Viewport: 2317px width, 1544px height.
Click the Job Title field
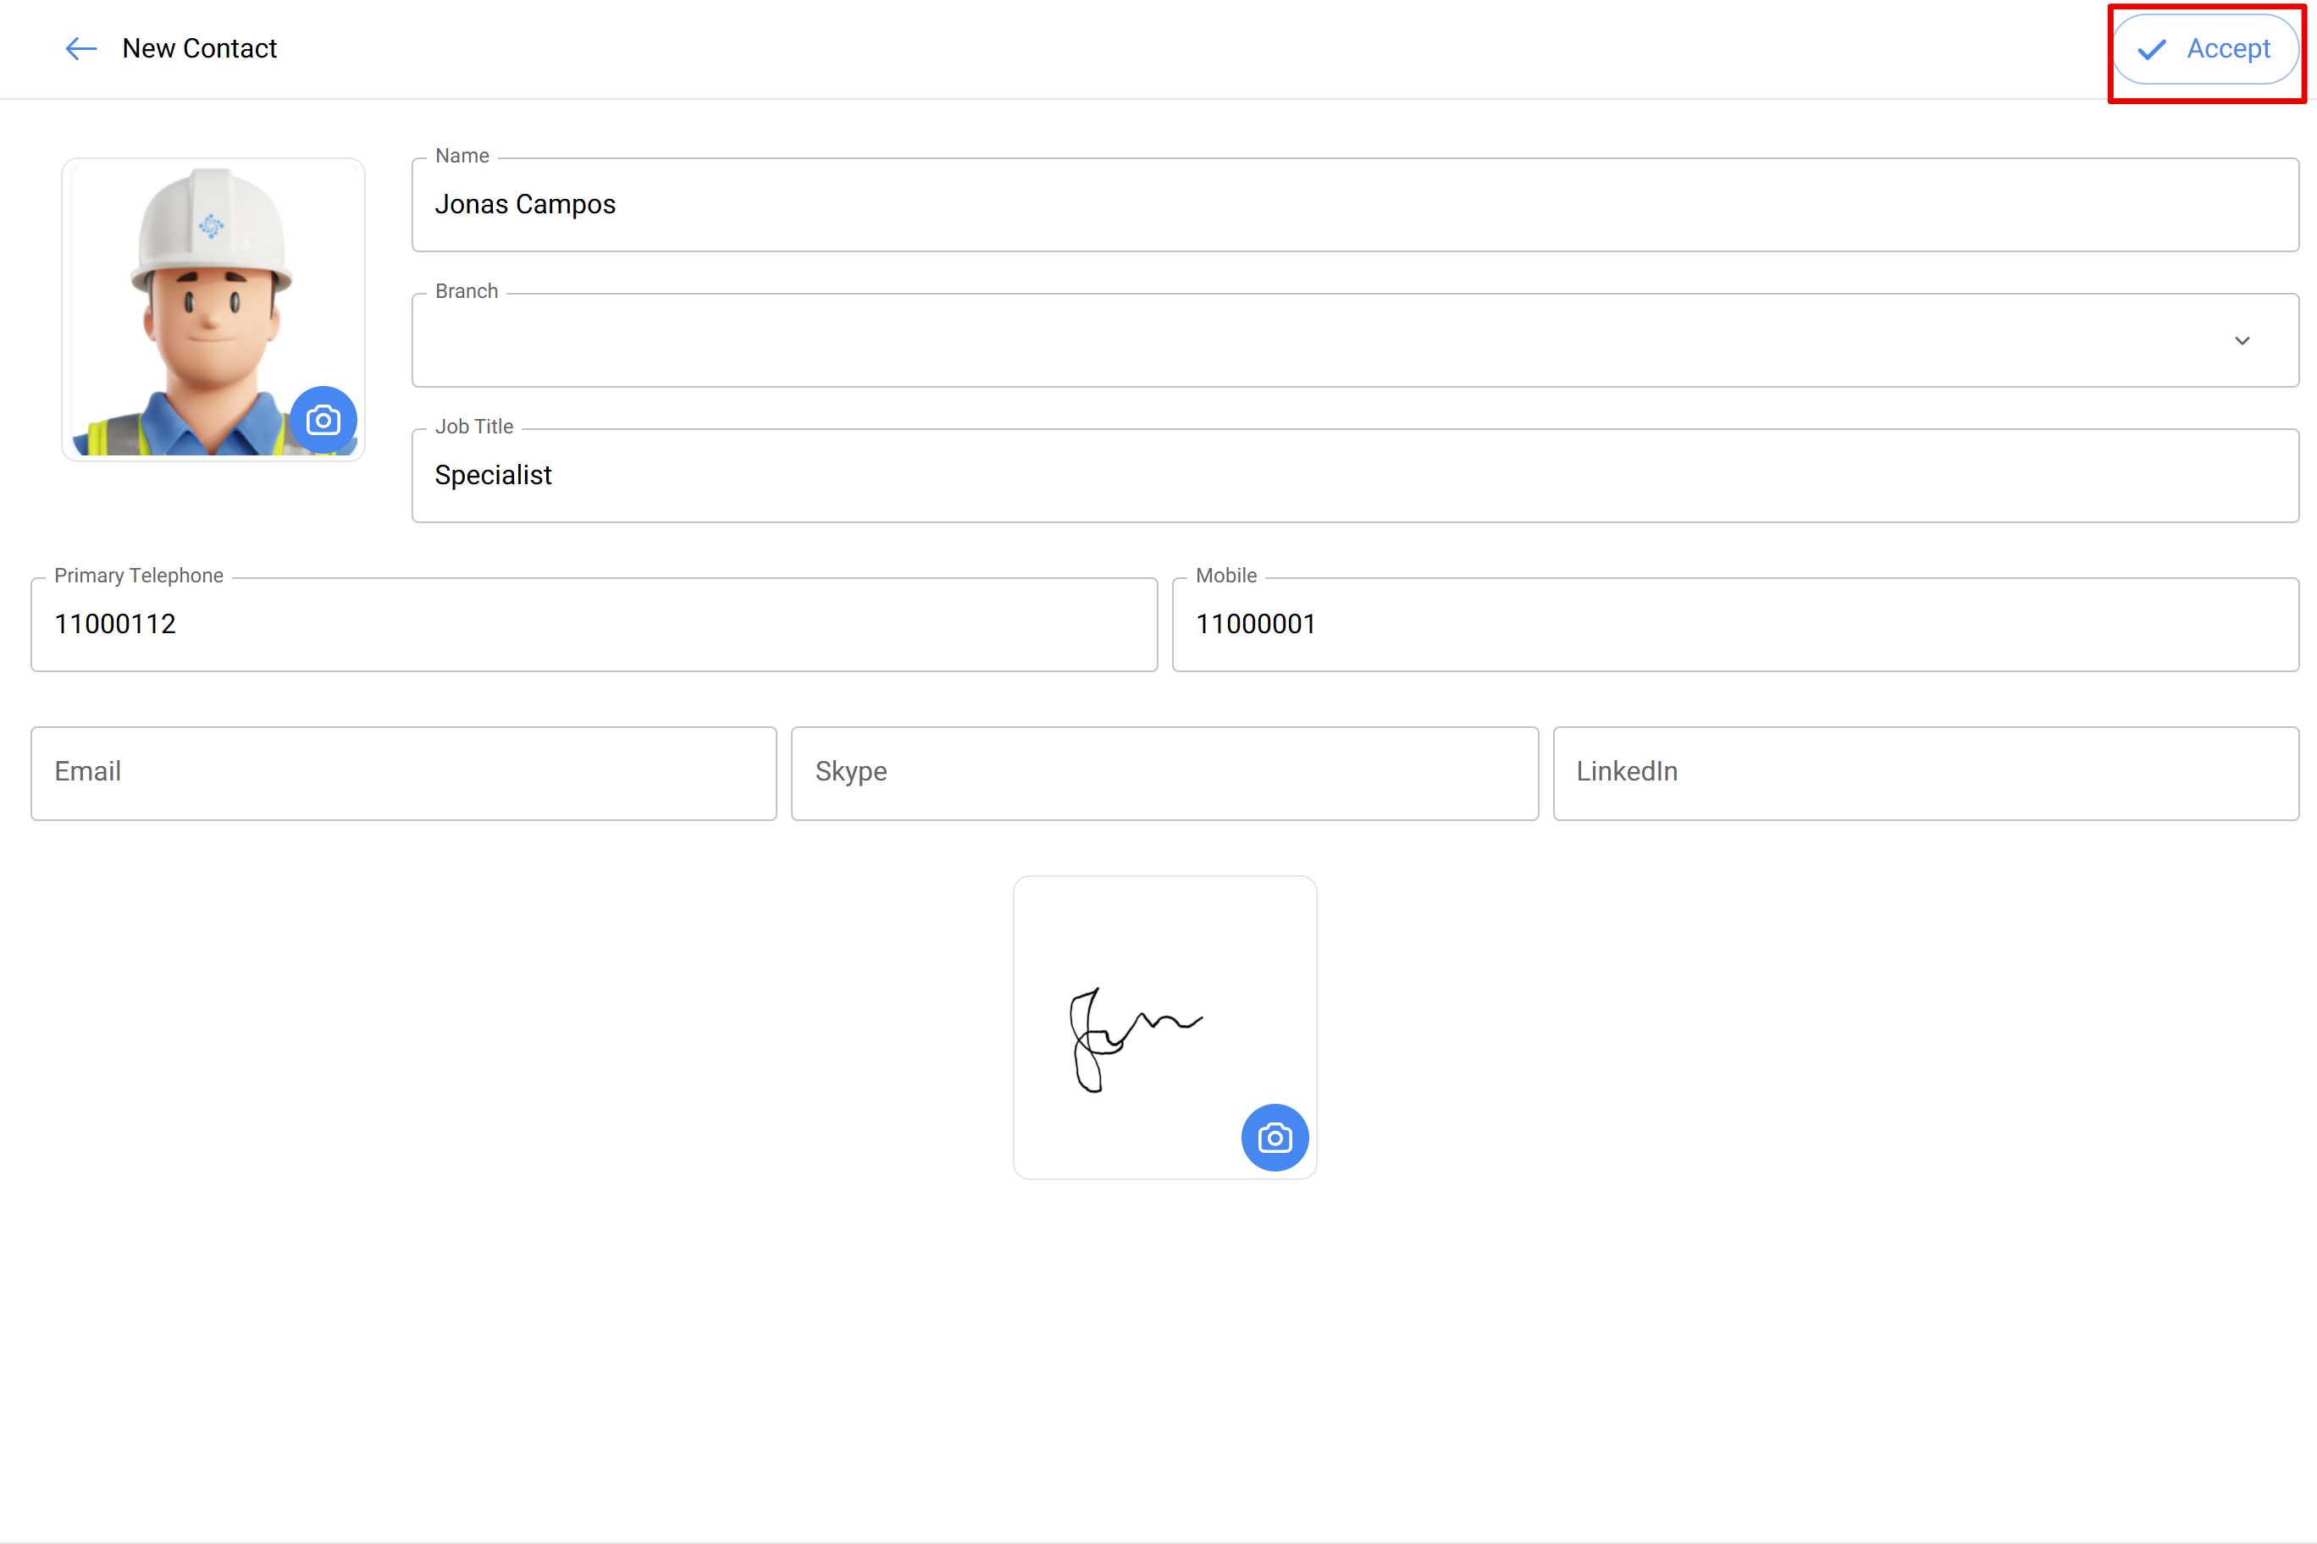[1354, 476]
